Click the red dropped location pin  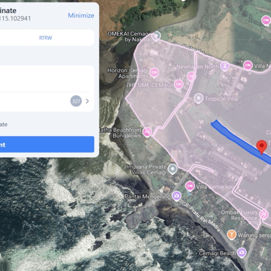pyautogui.click(x=261, y=147)
